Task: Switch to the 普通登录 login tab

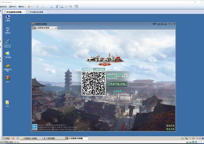Action: click(x=87, y=69)
